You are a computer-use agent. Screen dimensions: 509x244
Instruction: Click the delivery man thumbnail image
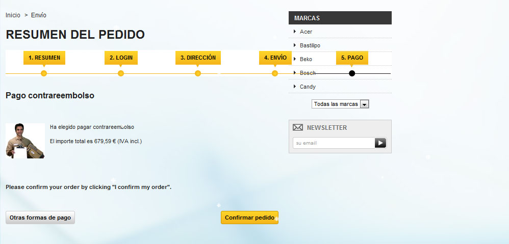pos(25,141)
